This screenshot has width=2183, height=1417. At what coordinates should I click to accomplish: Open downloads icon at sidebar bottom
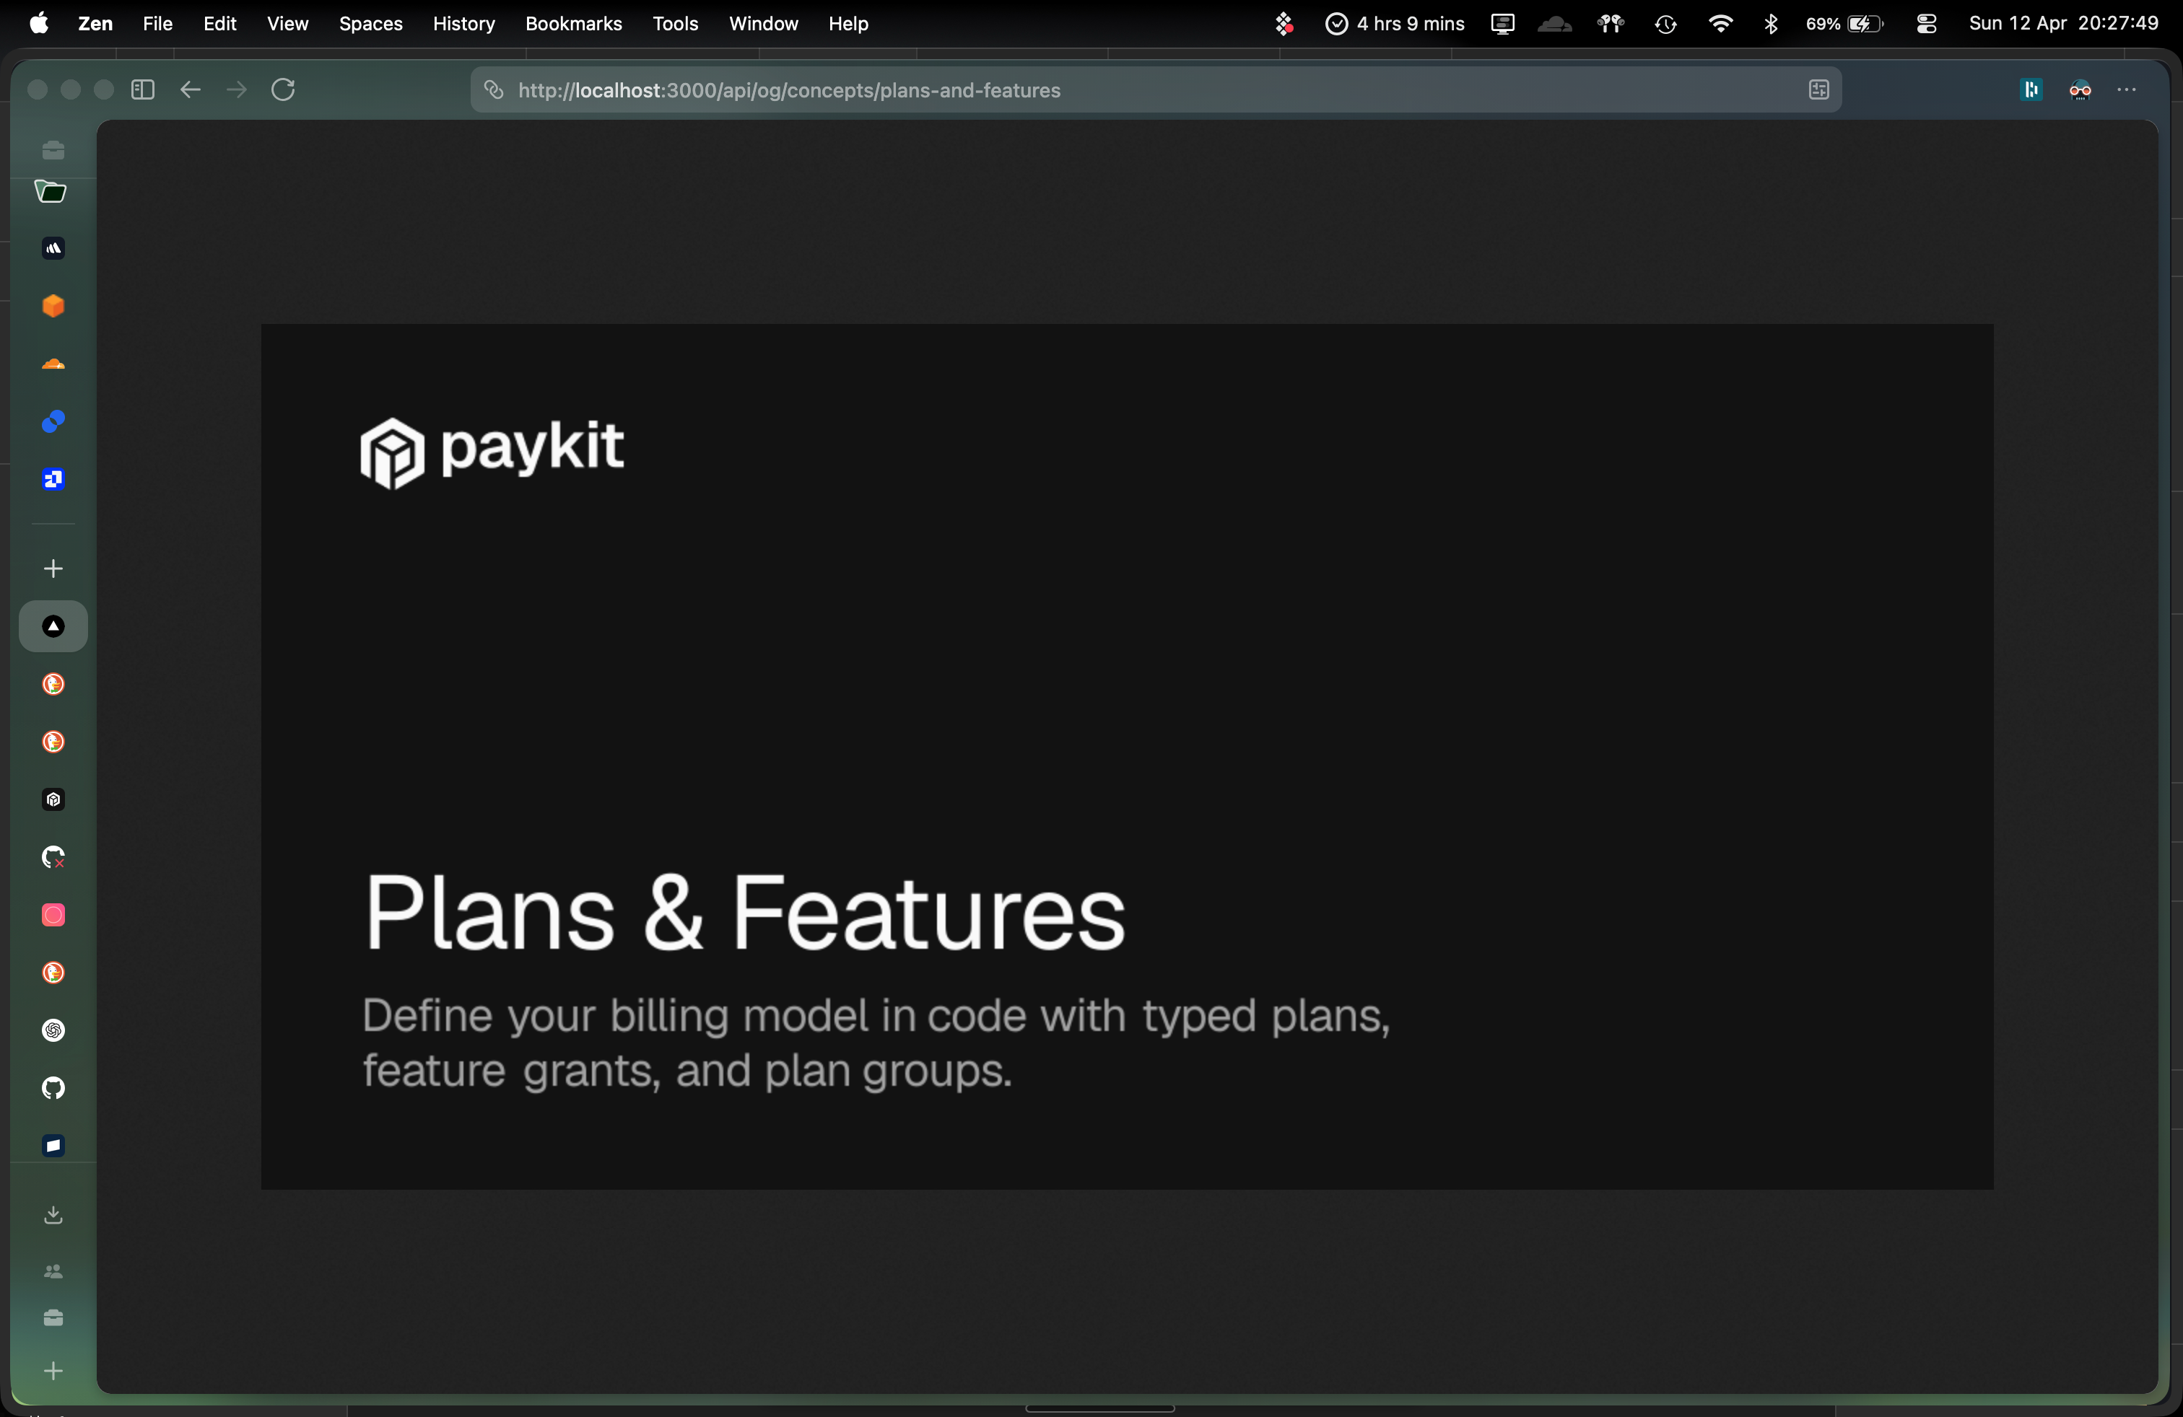53,1214
